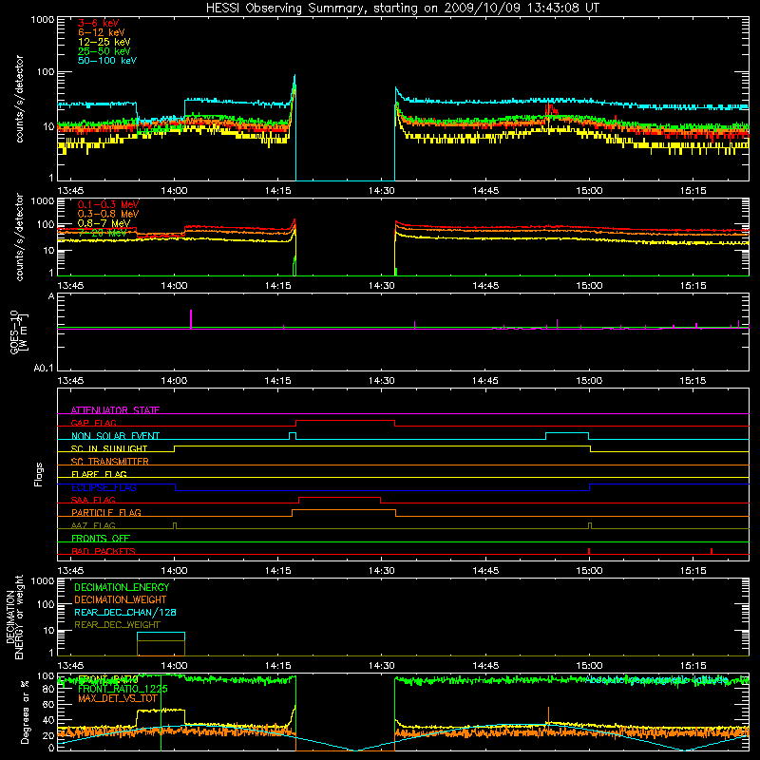Click the green '25-50 keV' legend entry
Image resolution: width=760 pixels, height=760 pixels.
(104, 51)
